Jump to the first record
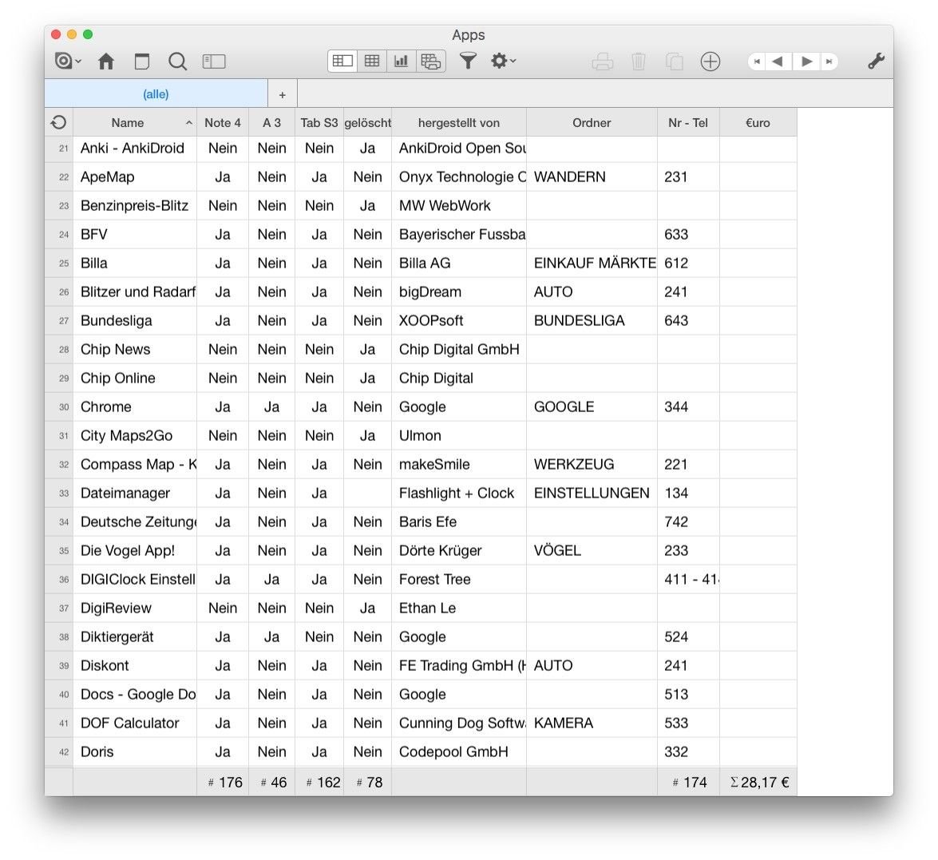 click(757, 61)
